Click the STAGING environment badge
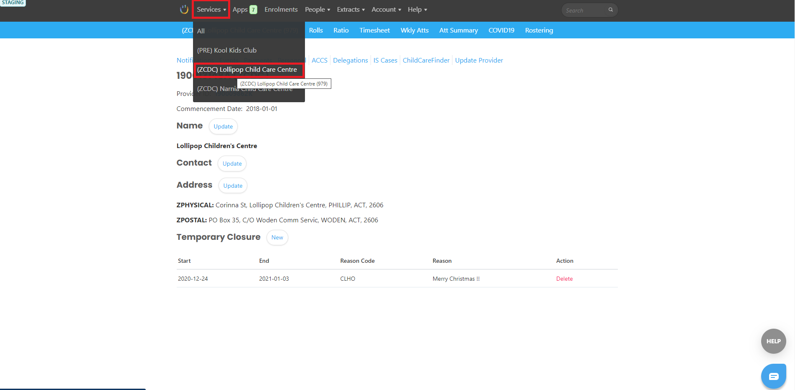This screenshot has height=390, width=795. click(x=13, y=3)
